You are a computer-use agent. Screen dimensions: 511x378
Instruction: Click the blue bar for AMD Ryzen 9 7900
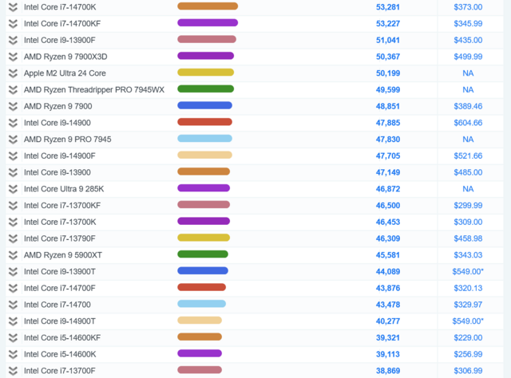click(204, 105)
